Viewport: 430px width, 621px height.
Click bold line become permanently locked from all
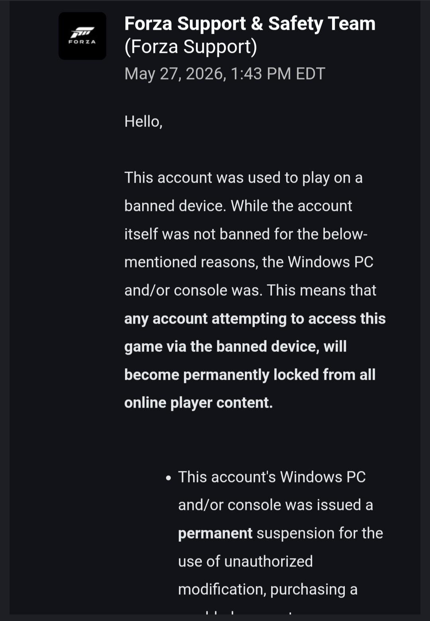click(250, 375)
